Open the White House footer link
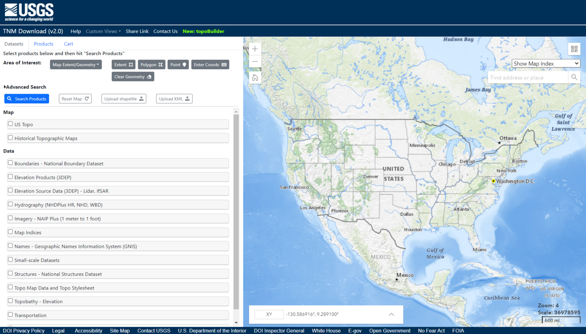The height and width of the screenshot is (334, 586). pyautogui.click(x=326, y=331)
